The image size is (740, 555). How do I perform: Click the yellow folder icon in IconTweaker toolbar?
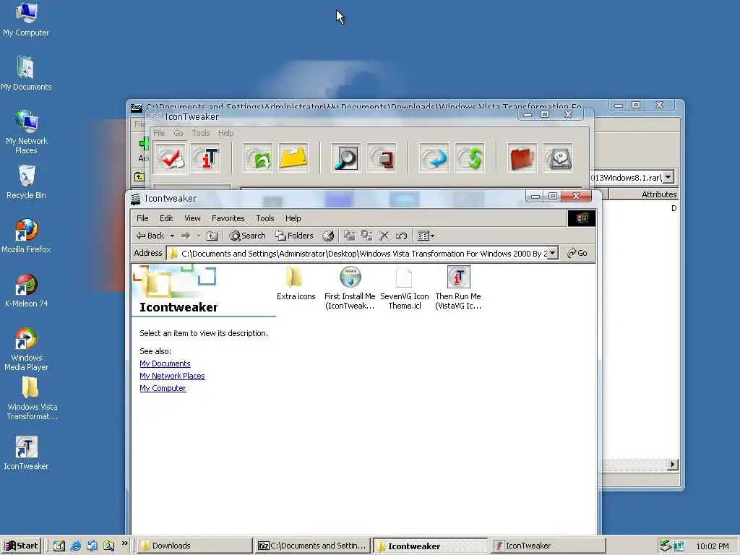click(x=293, y=158)
